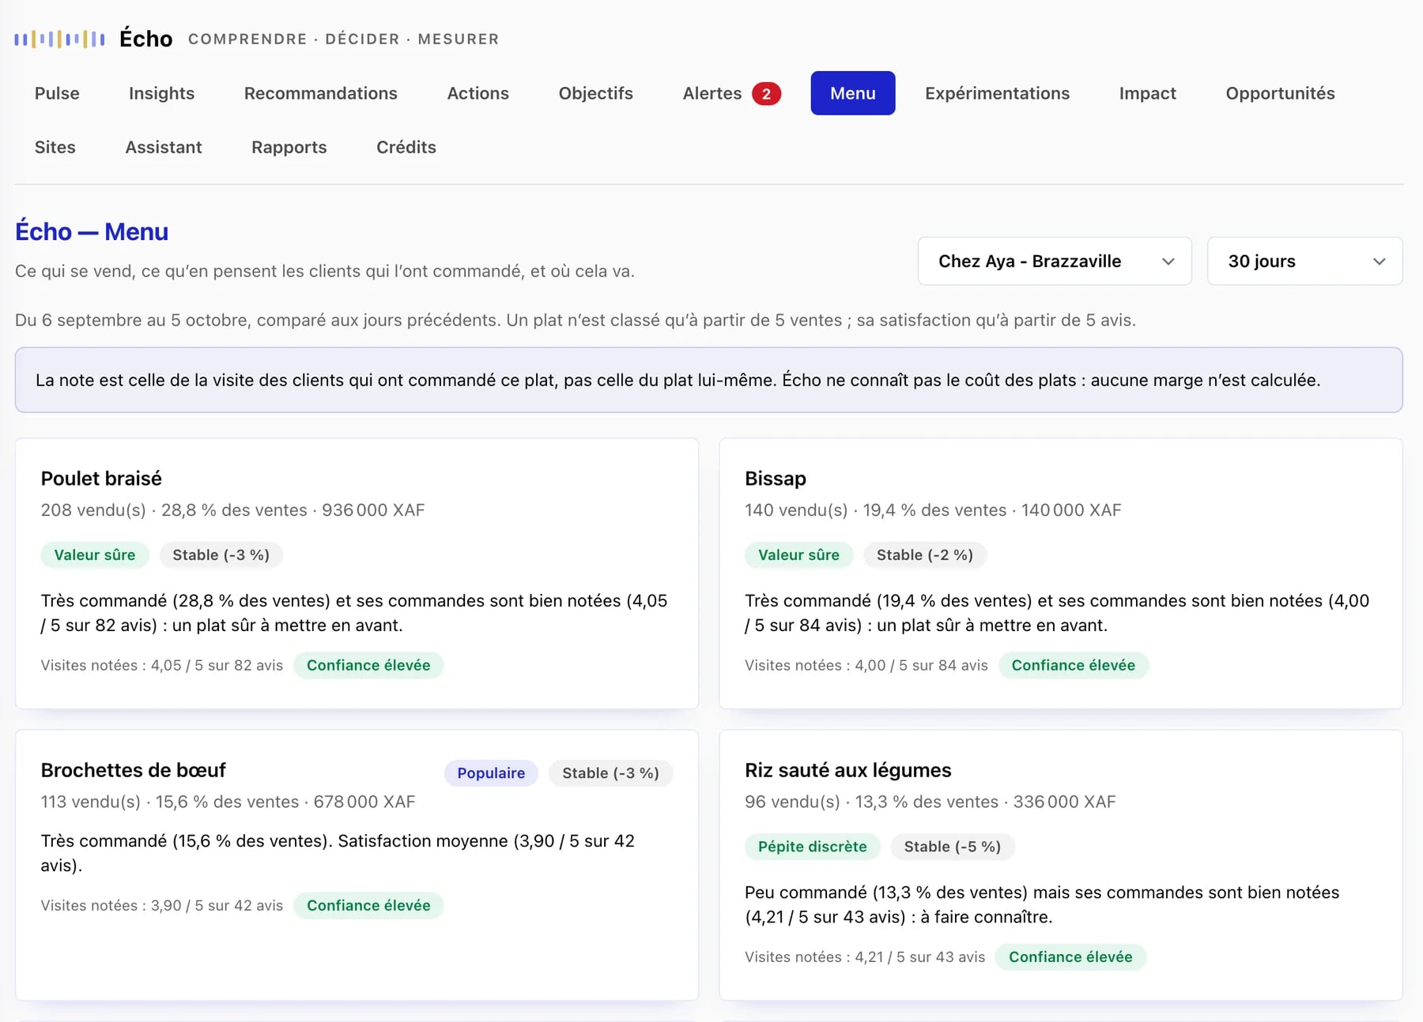Select the Crédits tab
Image resolution: width=1423 pixels, height=1022 pixels.
coord(406,147)
